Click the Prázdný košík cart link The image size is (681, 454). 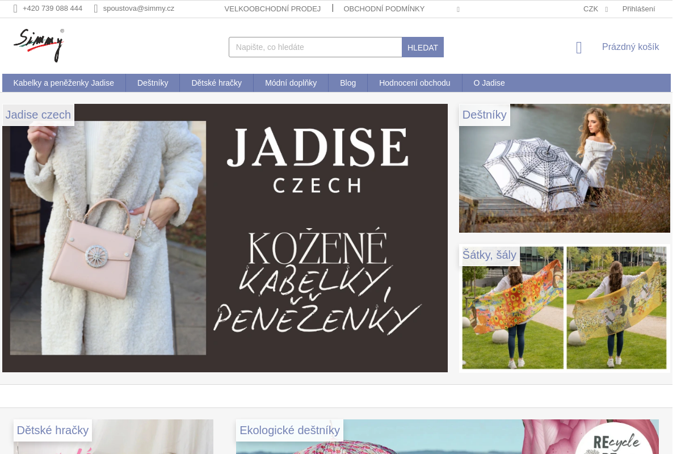(x=630, y=47)
